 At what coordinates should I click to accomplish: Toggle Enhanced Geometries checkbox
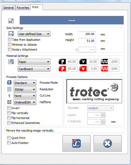(x=9, y=123)
